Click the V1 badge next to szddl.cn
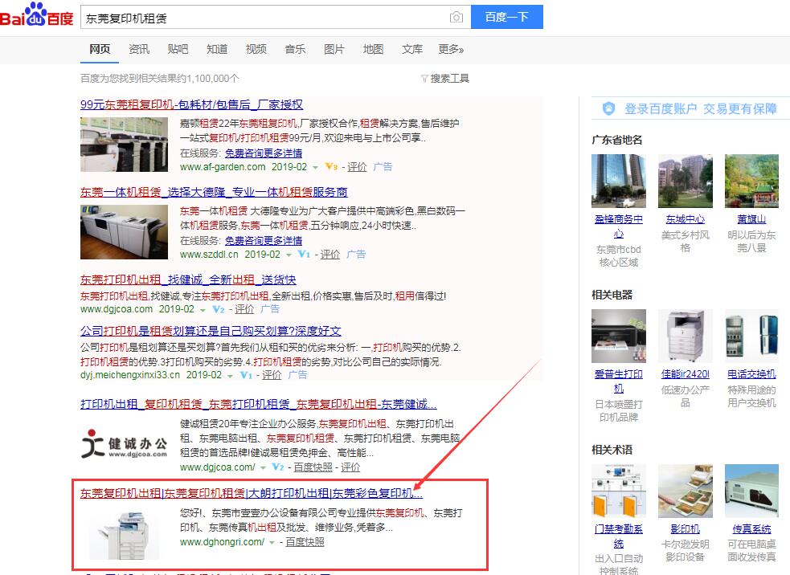This screenshot has width=790, height=575. click(304, 255)
